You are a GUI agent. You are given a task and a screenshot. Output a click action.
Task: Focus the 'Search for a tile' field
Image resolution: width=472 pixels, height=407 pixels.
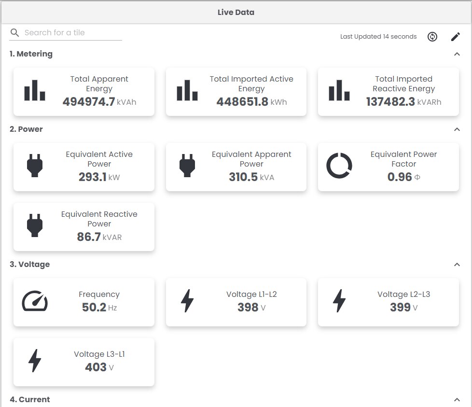click(72, 33)
